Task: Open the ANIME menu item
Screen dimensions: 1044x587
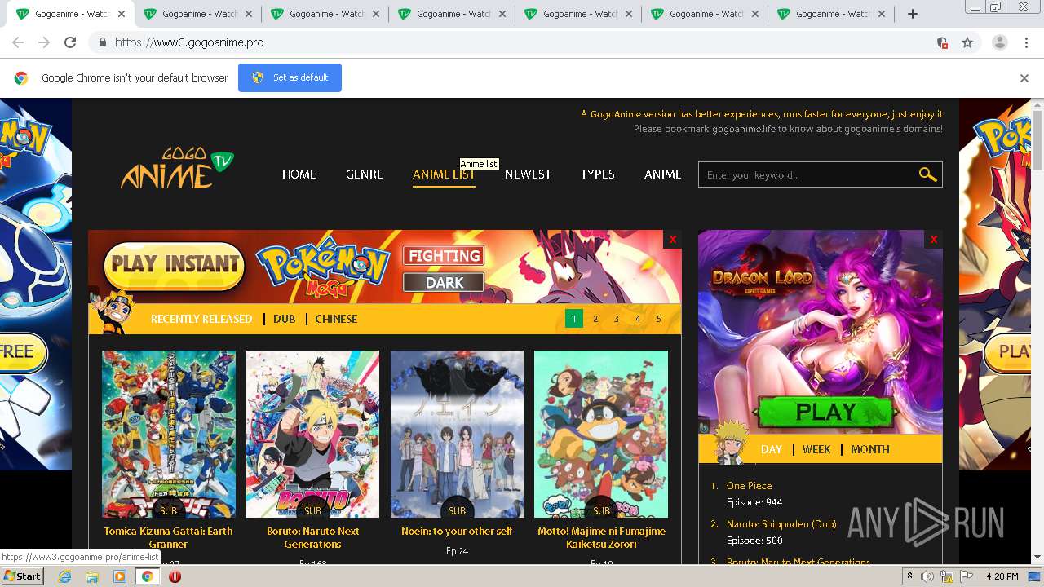Action: [663, 174]
